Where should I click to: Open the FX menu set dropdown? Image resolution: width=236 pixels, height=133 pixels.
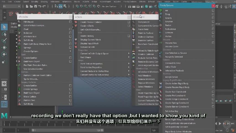coord(11,6)
